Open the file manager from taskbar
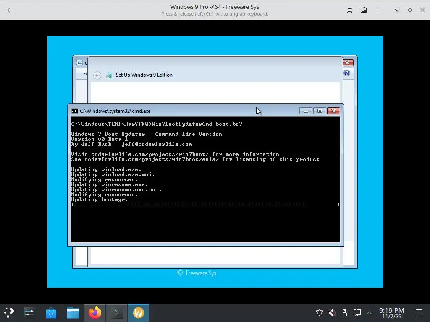Viewport: 430px width, 322px height. pyautogui.click(x=73, y=313)
